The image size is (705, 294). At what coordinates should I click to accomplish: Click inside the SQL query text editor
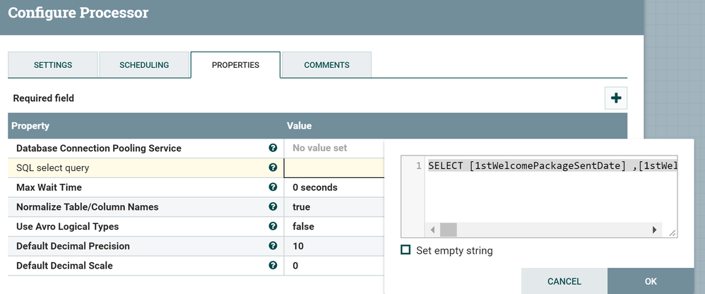[551, 191]
